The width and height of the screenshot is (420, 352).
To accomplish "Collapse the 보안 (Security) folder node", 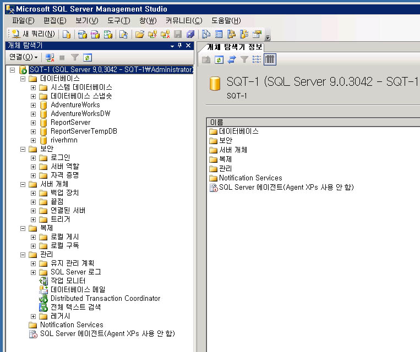I will click(23, 149).
